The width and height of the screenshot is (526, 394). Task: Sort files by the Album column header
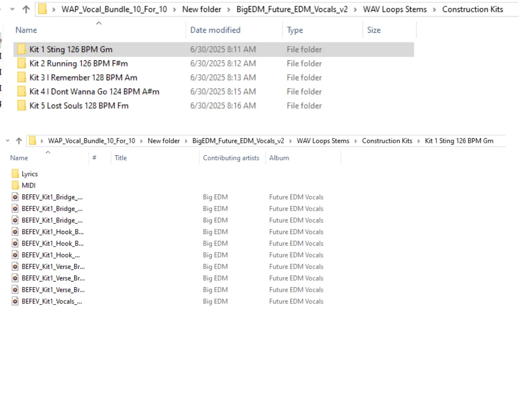(x=279, y=158)
